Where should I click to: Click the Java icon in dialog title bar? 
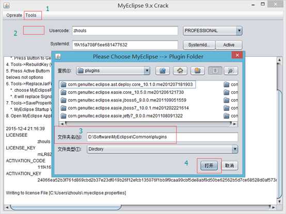(58, 56)
